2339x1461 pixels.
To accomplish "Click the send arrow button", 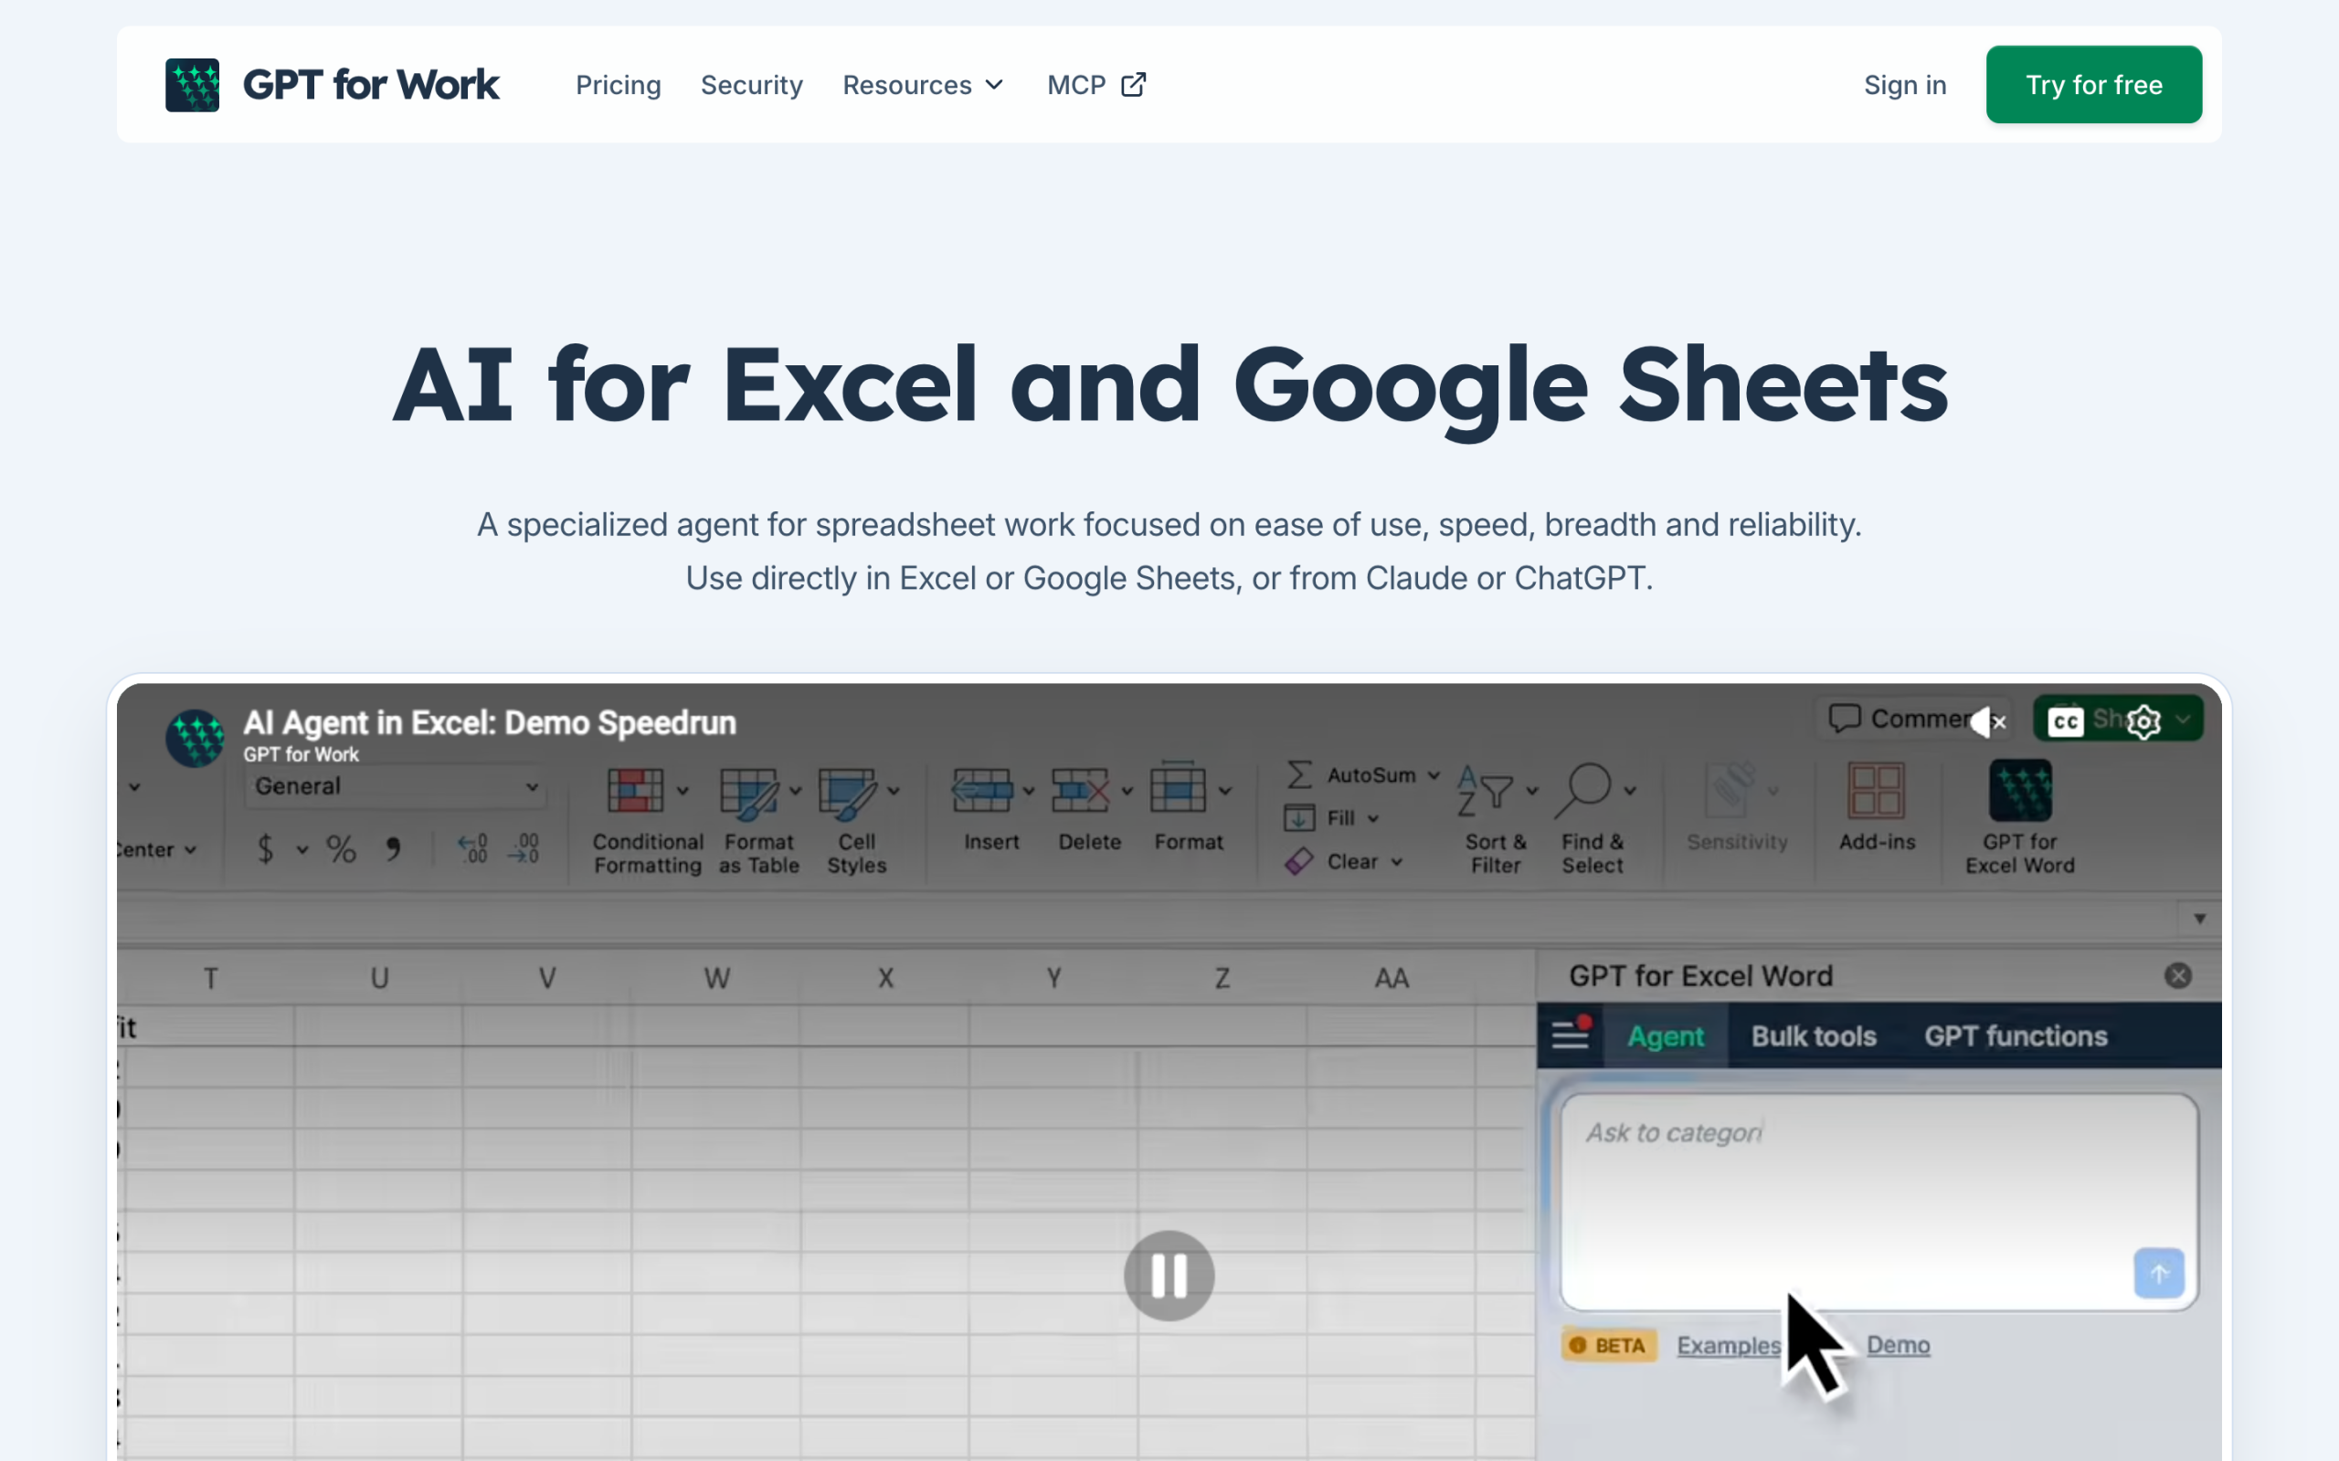I will tap(2158, 1274).
